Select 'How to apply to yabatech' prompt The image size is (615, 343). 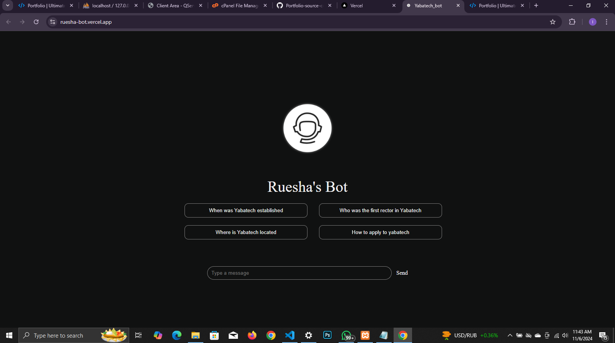tap(380, 232)
